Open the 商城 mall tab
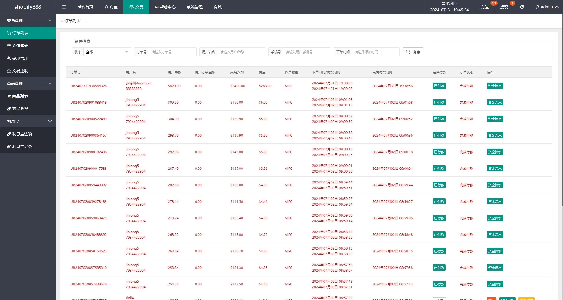 click(x=218, y=7)
